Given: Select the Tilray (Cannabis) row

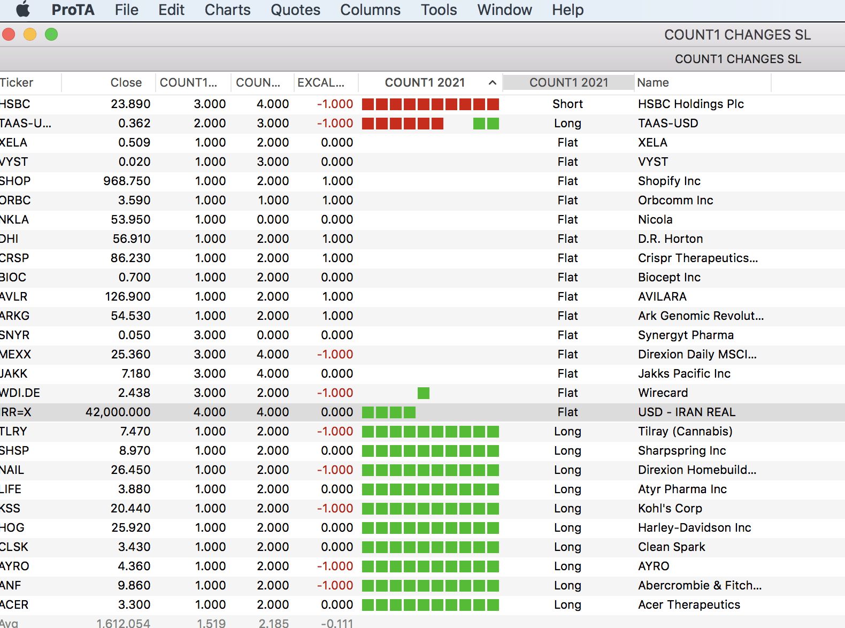Looking at the screenshot, I should (422, 431).
